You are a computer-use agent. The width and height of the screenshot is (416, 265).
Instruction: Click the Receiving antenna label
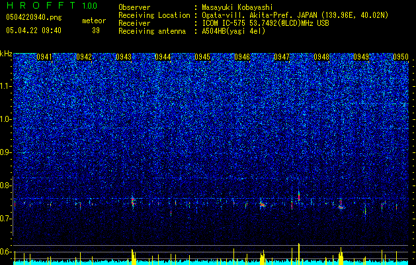(152, 31)
